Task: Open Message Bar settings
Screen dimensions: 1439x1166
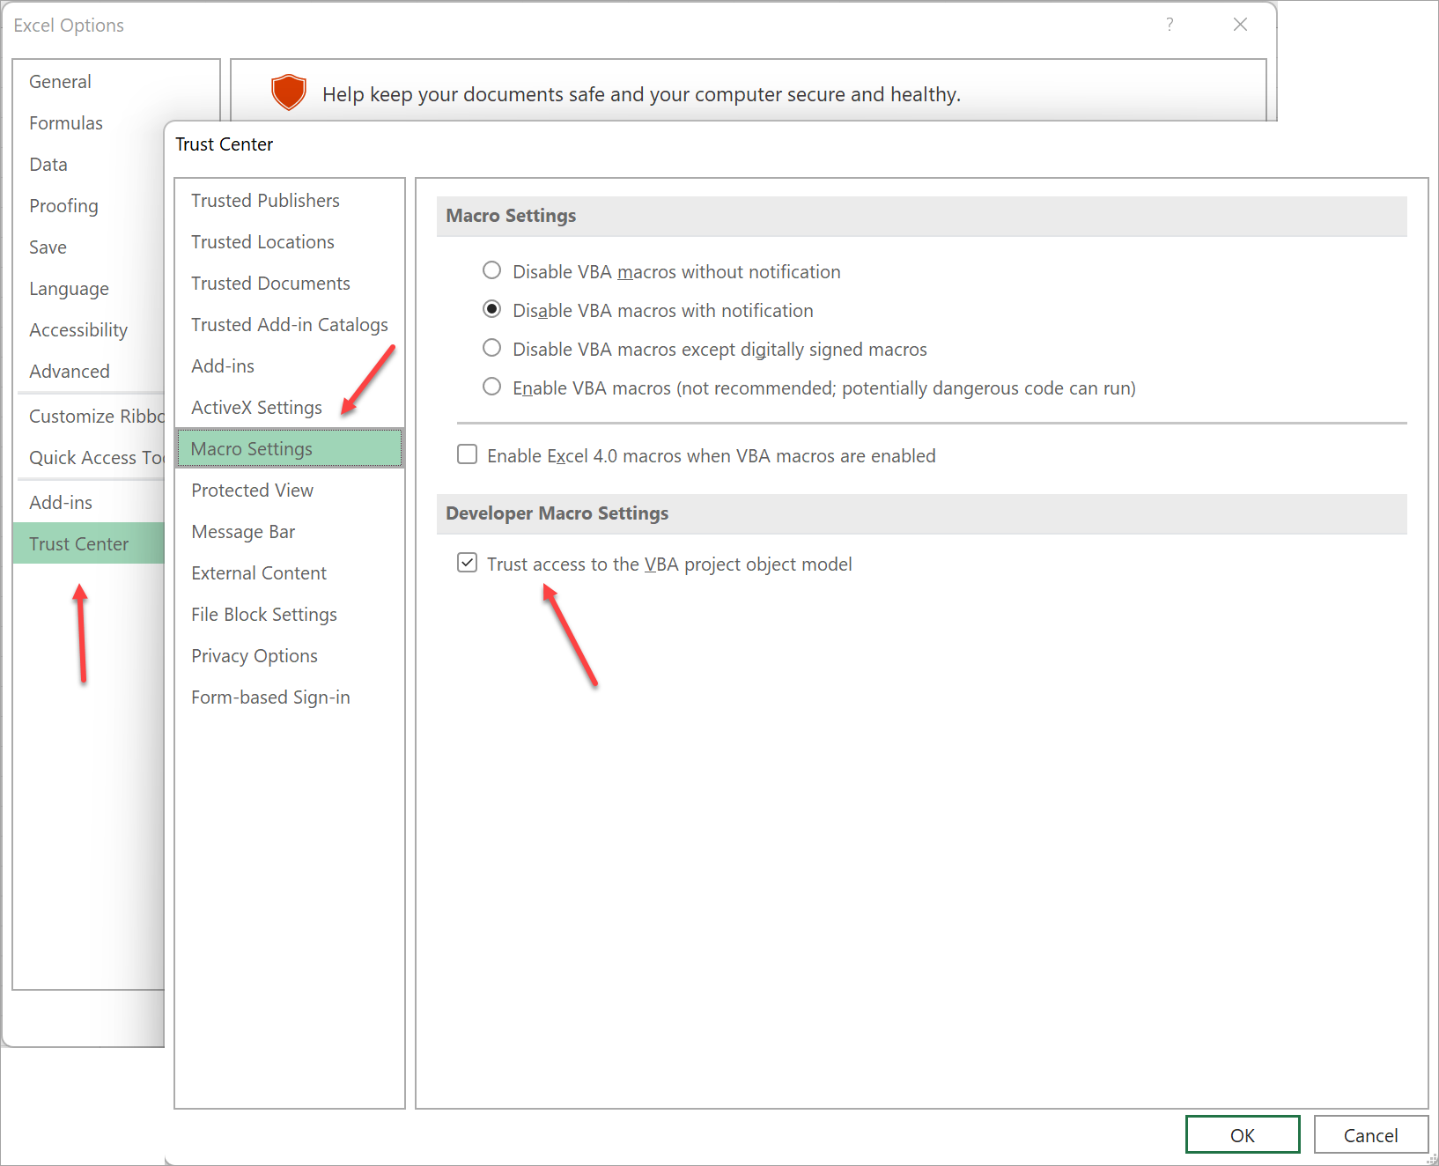Action: (x=290, y=532)
